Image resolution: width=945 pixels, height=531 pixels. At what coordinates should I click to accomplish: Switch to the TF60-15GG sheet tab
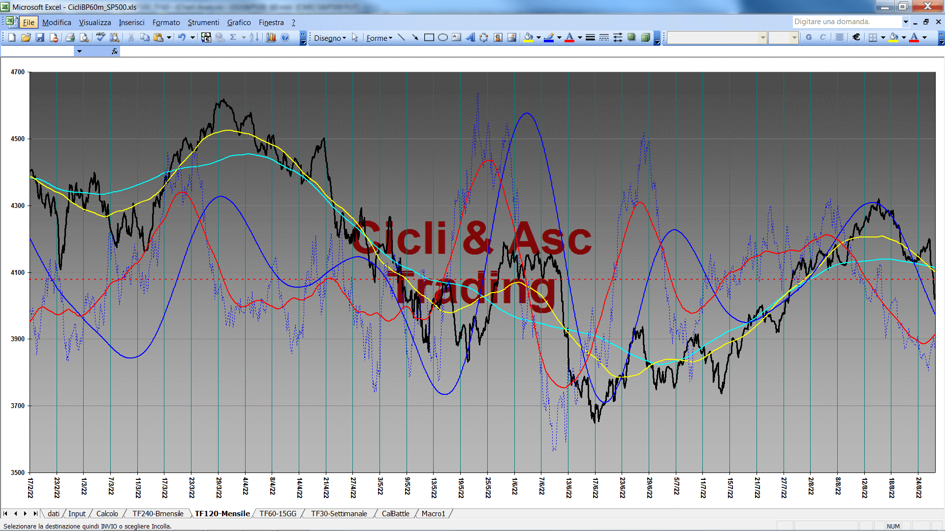click(278, 513)
